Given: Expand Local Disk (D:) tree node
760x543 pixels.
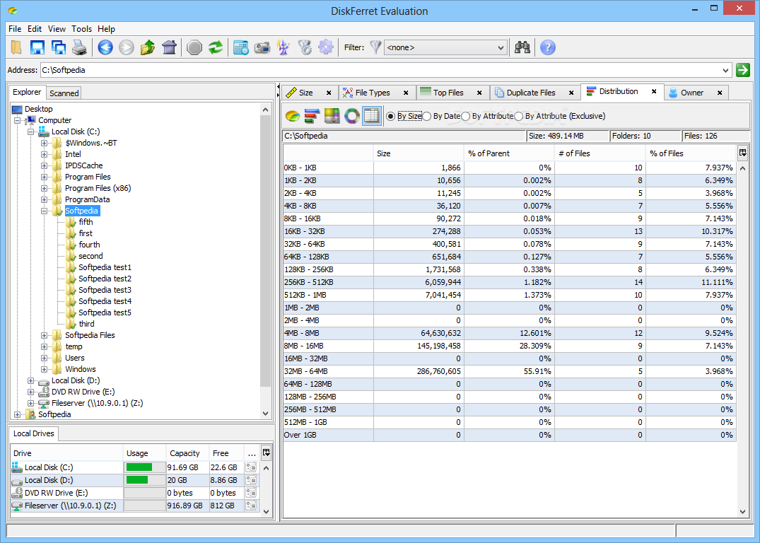Looking at the screenshot, I should (x=30, y=380).
